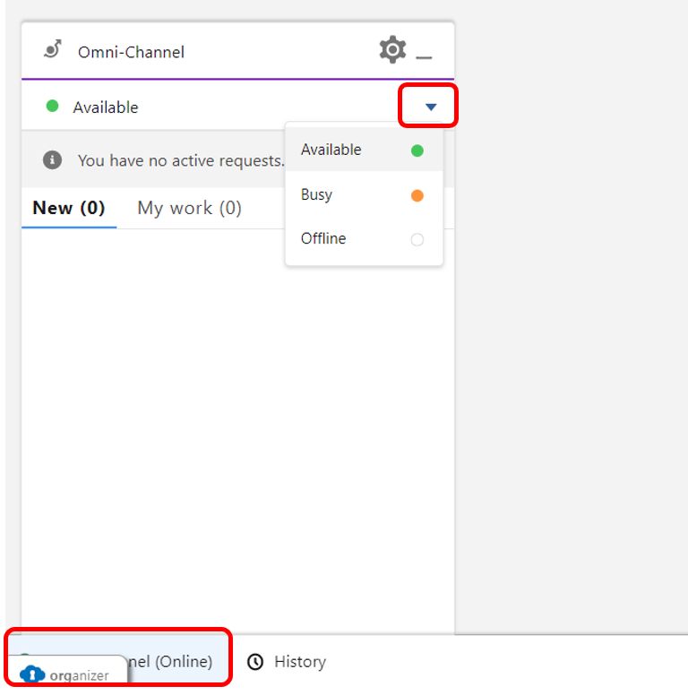Open the My work (0) tab
The width and height of the screenshot is (688, 695).
pos(189,208)
